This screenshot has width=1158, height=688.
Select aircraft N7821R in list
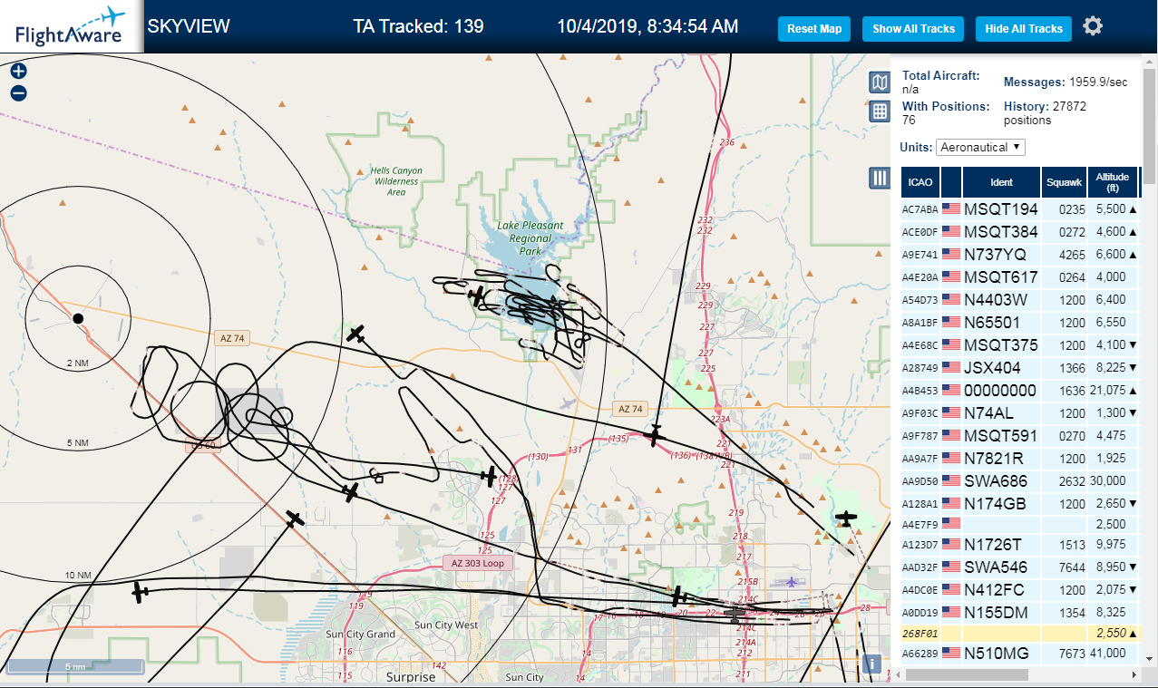(1019, 459)
